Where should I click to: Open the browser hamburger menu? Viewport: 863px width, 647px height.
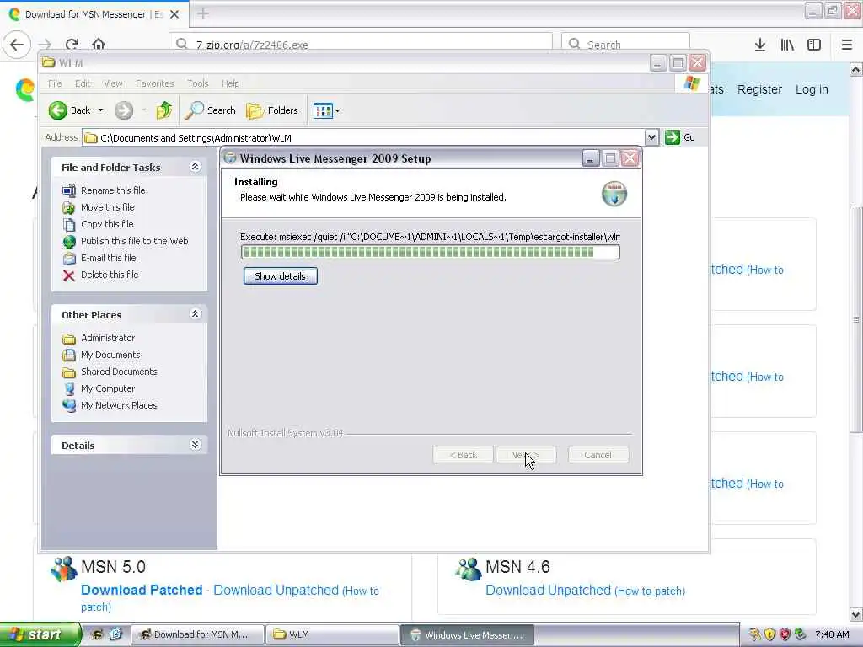(x=847, y=45)
